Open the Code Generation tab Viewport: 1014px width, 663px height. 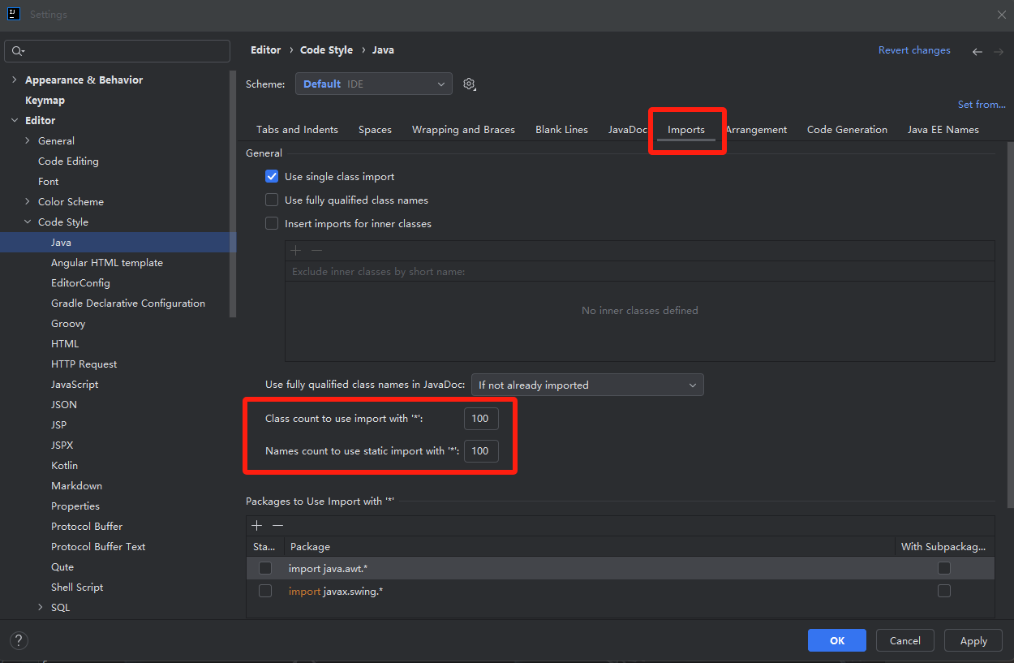tap(847, 130)
